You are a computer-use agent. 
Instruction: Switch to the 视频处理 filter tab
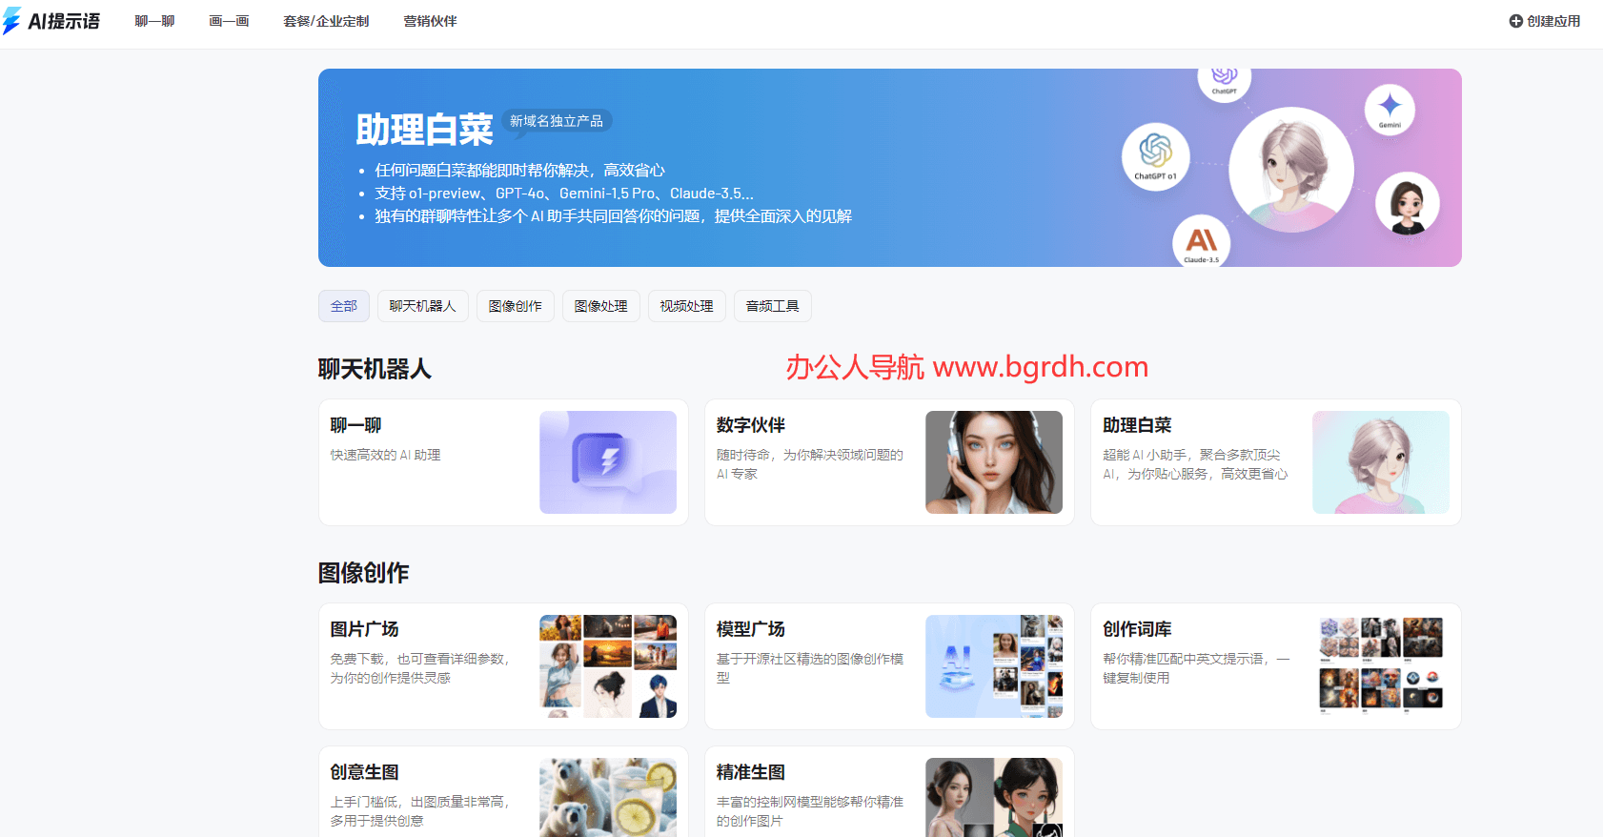687,306
